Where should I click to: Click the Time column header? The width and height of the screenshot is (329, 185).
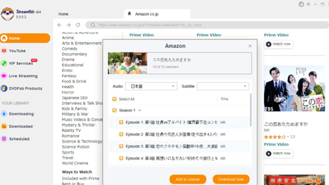pos(224,99)
